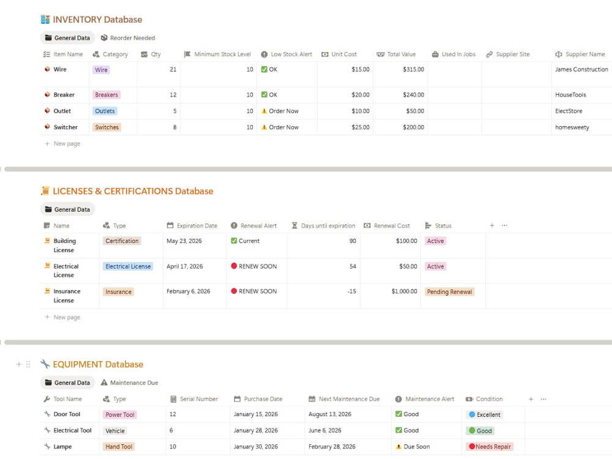Click the Supplier Site link icon
612x459 pixels.
(489, 54)
